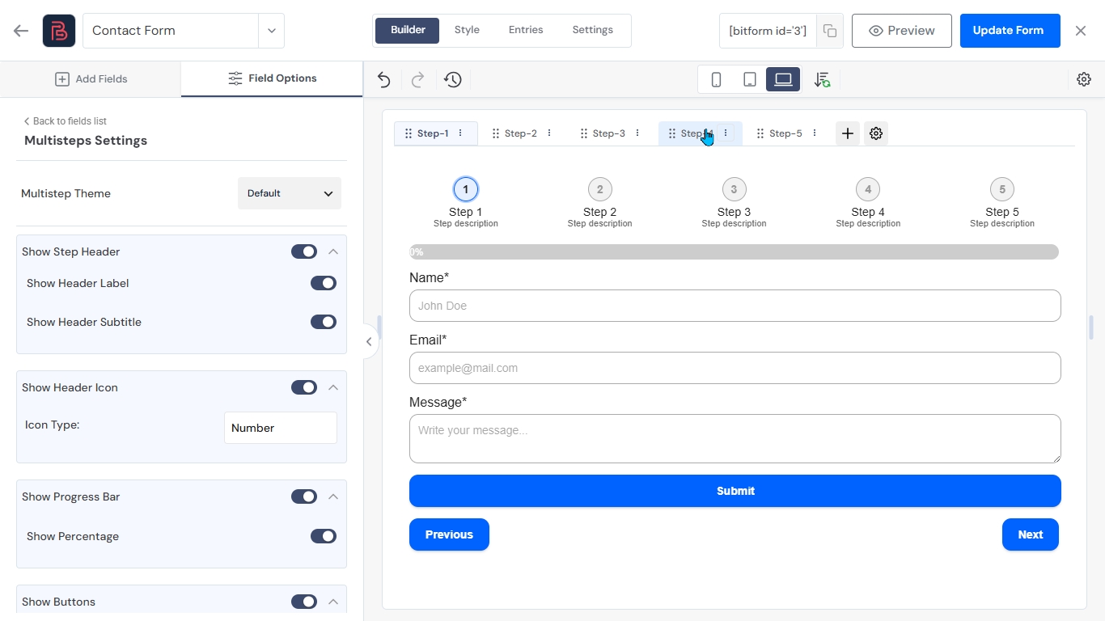The height and width of the screenshot is (621, 1105).
Task: Switch to the Add Fields tab
Action: [x=91, y=78]
